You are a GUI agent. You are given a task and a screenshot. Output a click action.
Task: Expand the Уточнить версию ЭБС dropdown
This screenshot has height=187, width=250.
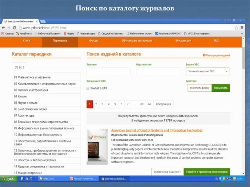click(x=208, y=71)
